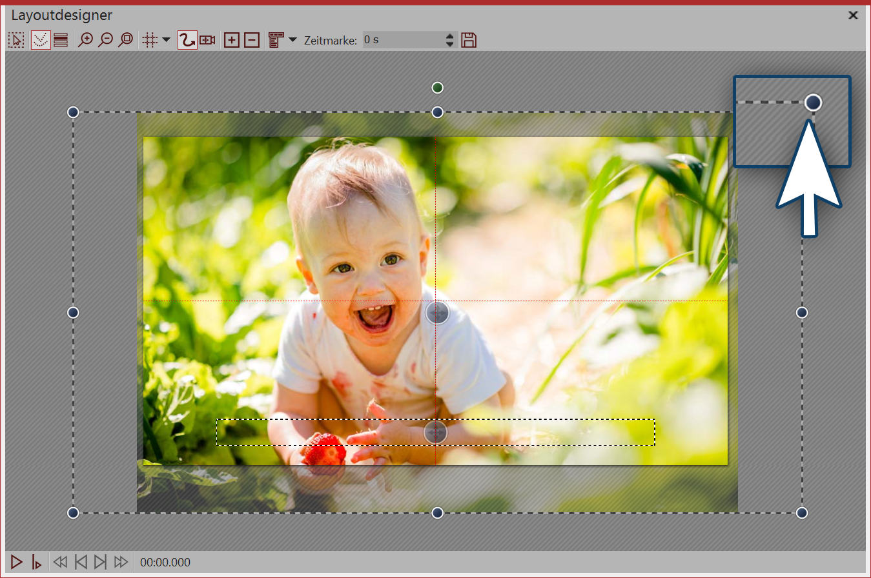
Task: Click the zoom-to-fit magnifier icon
Action: (126, 40)
